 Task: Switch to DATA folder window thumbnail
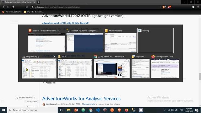tap(75, 68)
